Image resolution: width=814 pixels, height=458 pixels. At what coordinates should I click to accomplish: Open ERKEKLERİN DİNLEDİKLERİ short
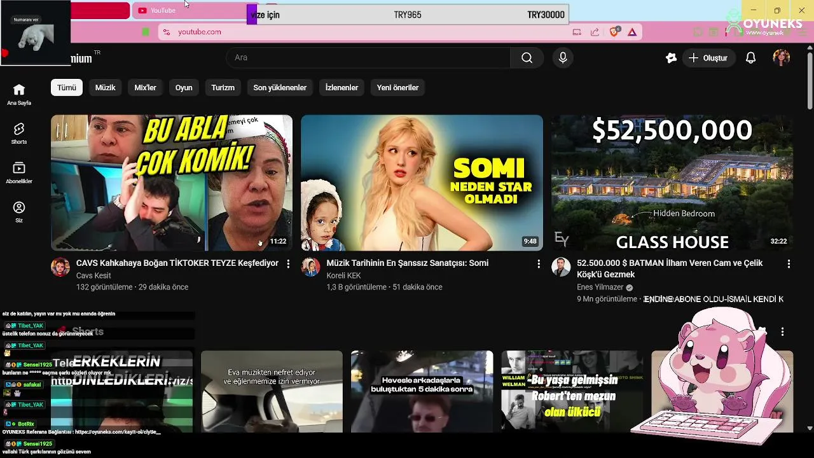tap(121, 392)
